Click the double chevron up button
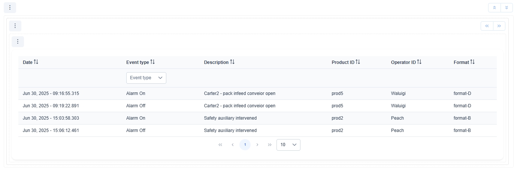The image size is (517, 169). 494,7
